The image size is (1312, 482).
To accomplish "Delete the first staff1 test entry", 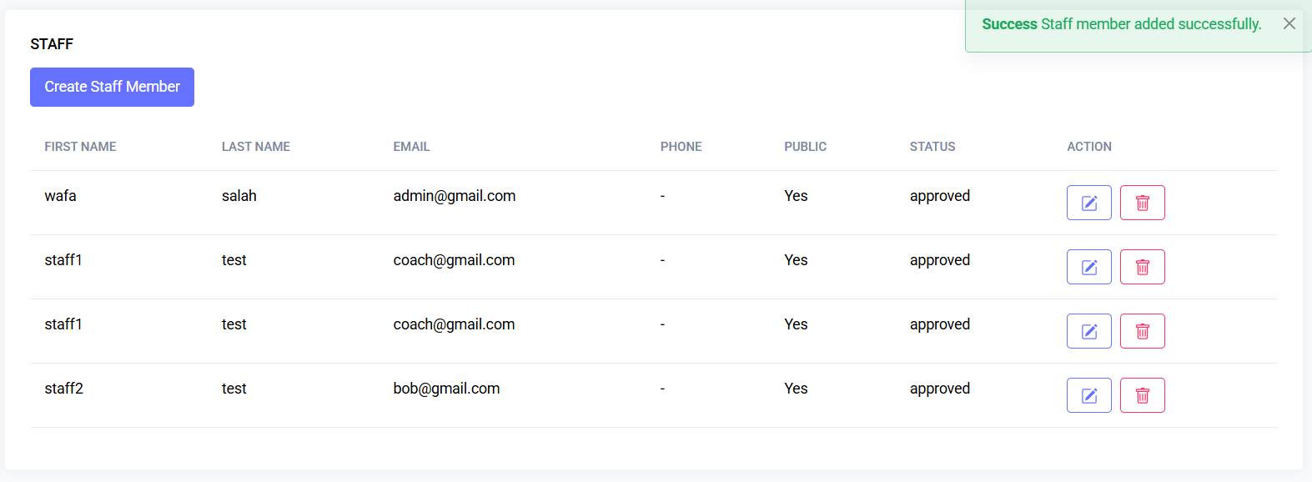I will click(1142, 267).
